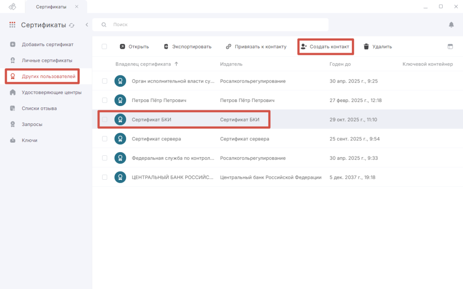Sort by Владелец сертификата column header
The height and width of the screenshot is (289, 463).
(143, 64)
